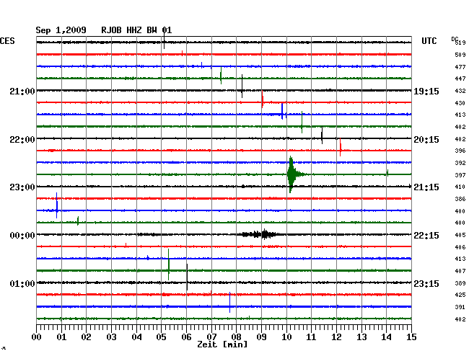Click the 20:15 UTC time label
The width and height of the screenshot is (469, 356).
click(426, 140)
